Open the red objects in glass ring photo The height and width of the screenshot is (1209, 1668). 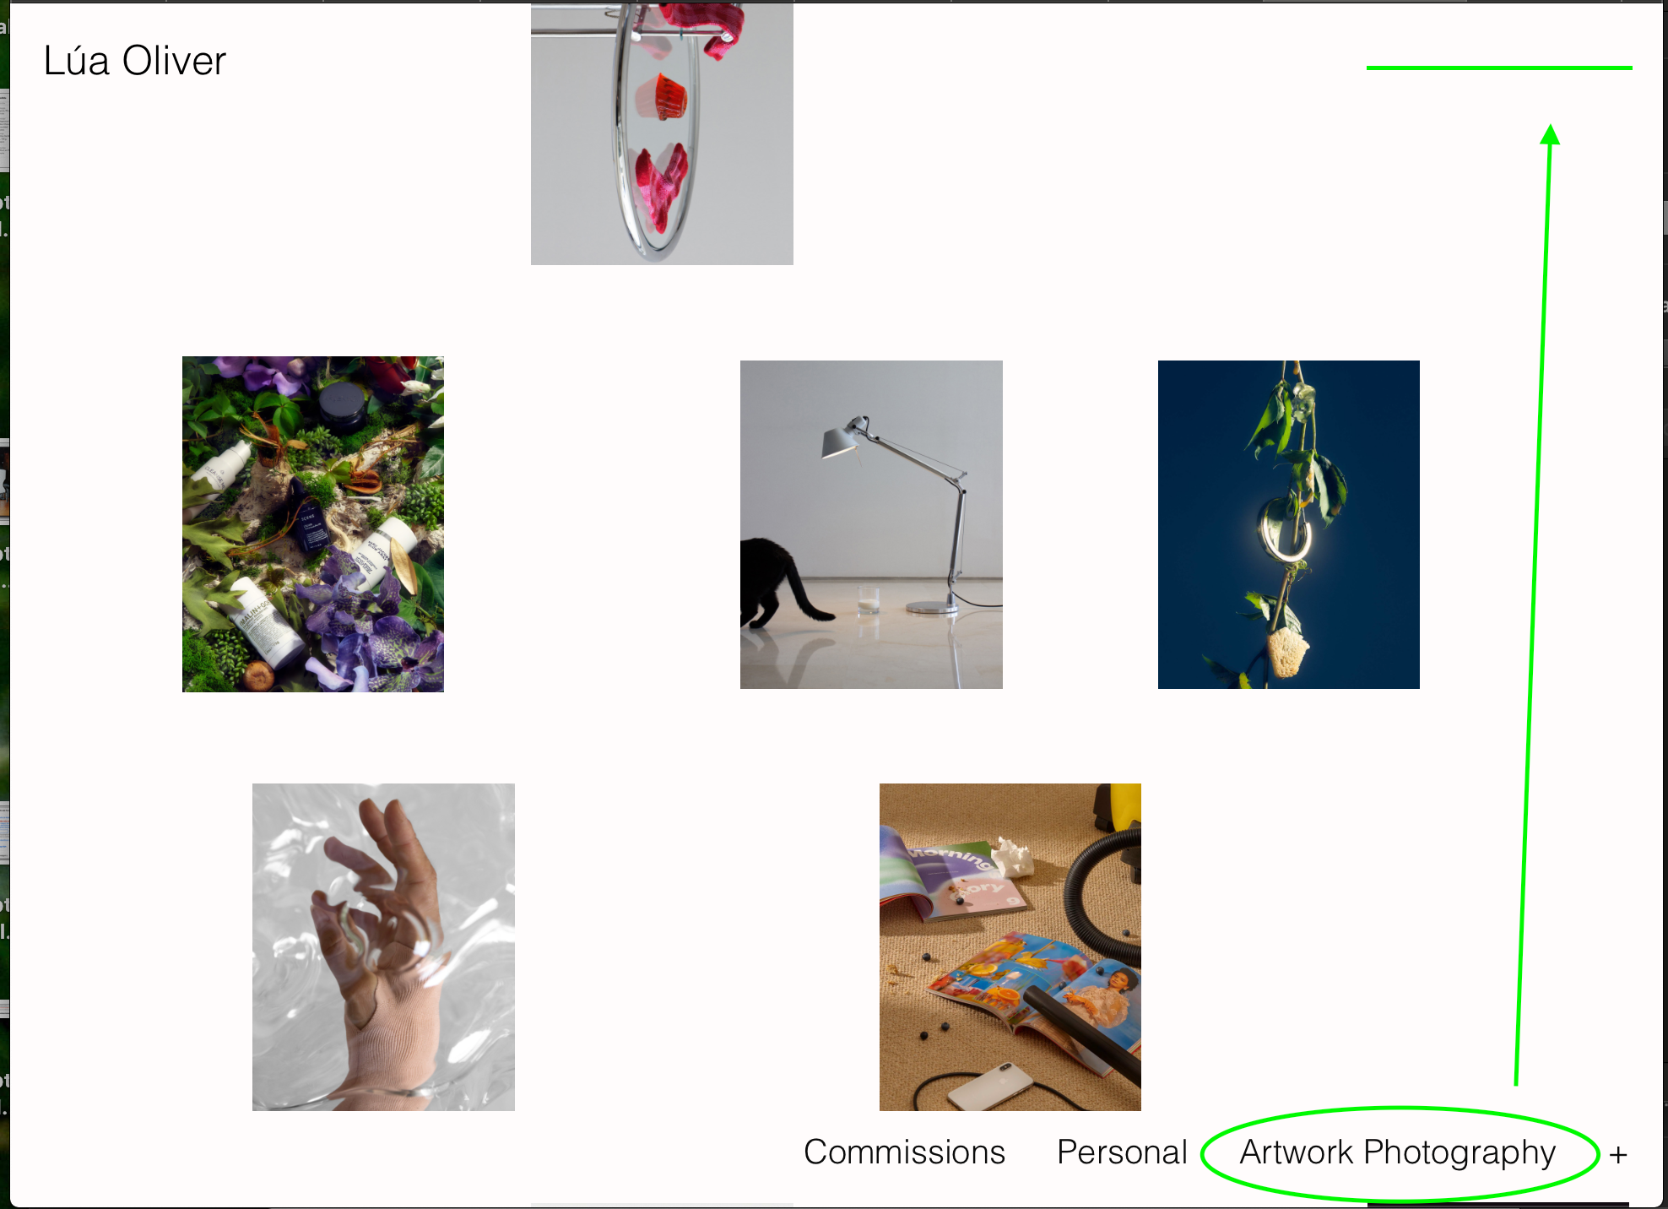tap(662, 133)
